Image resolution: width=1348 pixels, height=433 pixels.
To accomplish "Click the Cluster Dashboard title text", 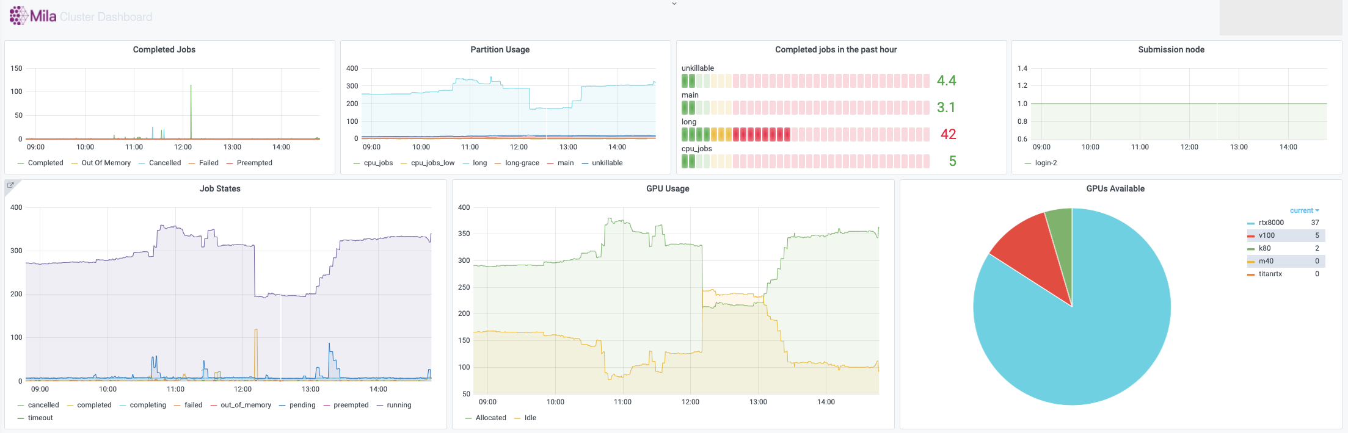I will 106,17.
